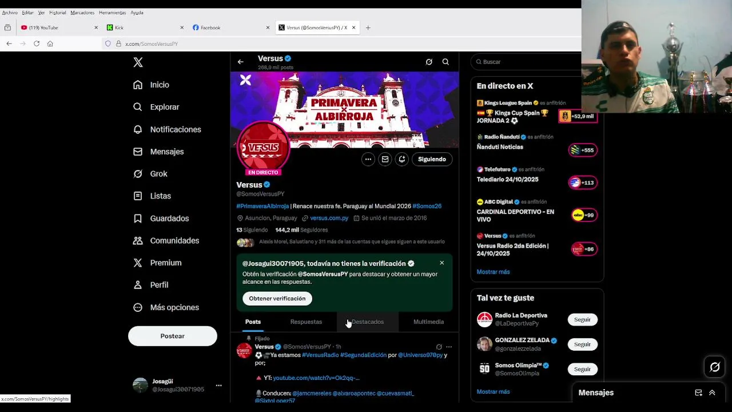Join Telediario 24/10/2025 live +113
This screenshot has height=412, width=732.
(583, 183)
